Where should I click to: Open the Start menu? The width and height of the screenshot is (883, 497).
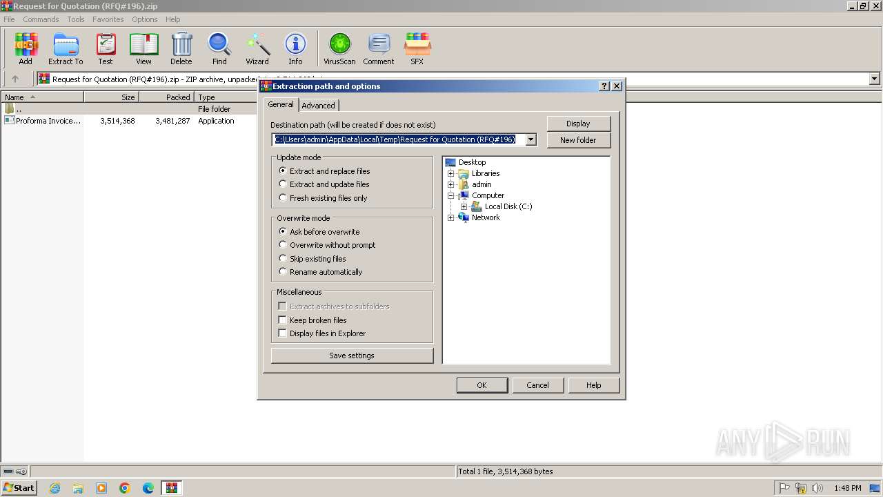[x=19, y=488]
